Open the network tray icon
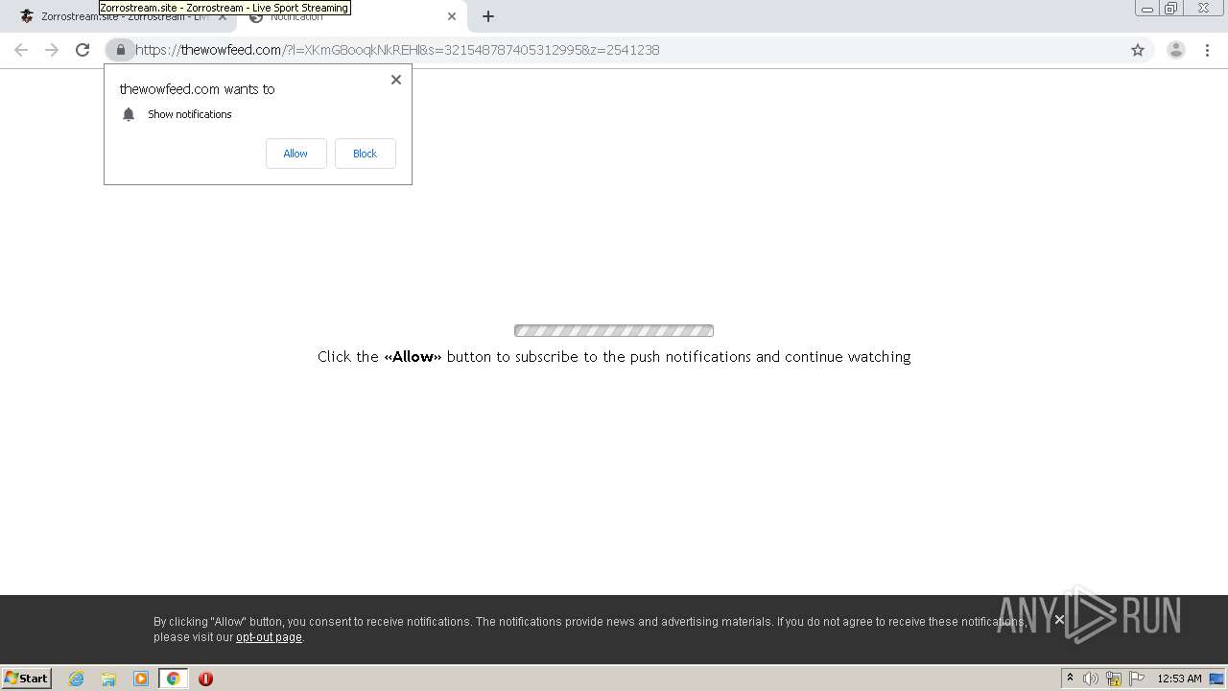Screen dimensions: 1228x691 click(1114, 679)
